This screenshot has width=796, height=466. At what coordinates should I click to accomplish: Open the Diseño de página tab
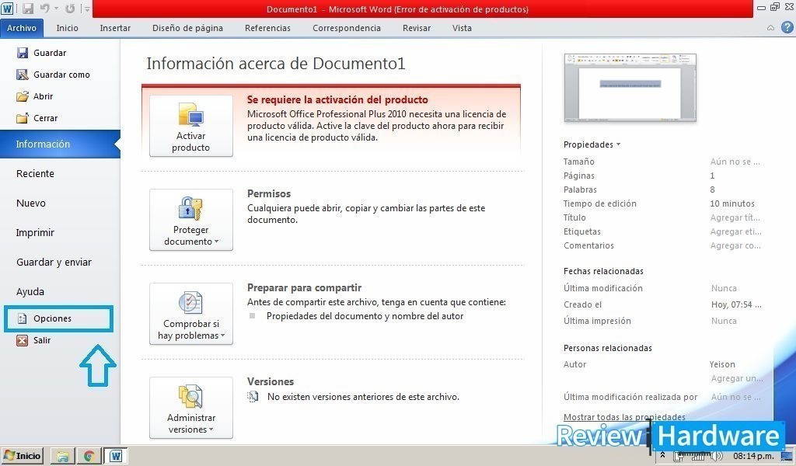pyautogui.click(x=187, y=28)
